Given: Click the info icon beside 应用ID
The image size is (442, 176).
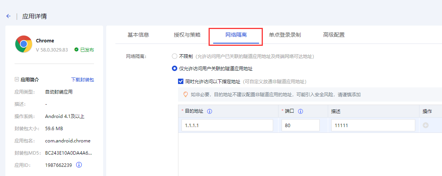Looking at the screenshot, I should 79,165.
